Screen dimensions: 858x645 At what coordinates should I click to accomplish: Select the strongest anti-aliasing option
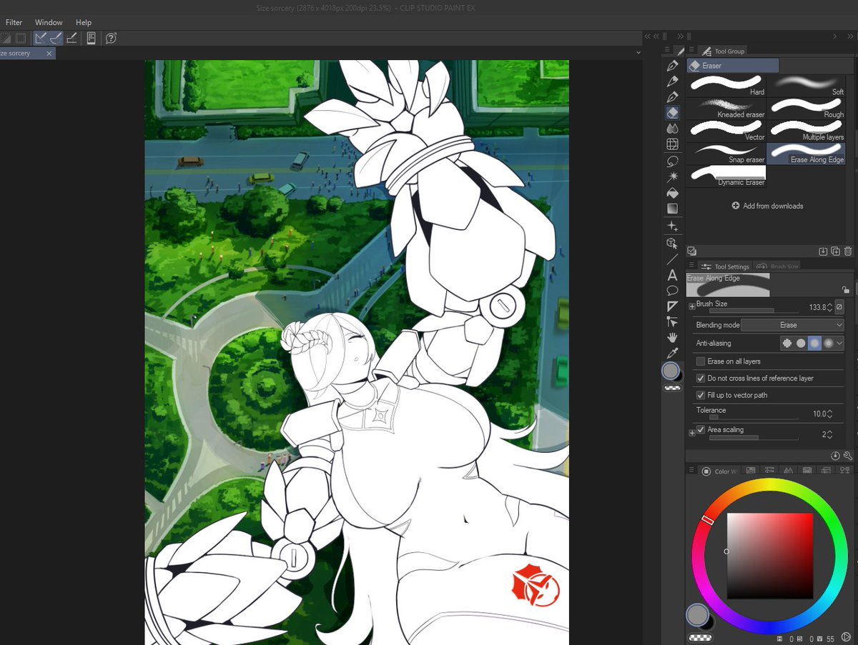click(x=828, y=344)
